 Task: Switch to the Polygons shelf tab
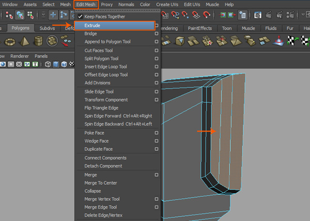[x=20, y=28]
